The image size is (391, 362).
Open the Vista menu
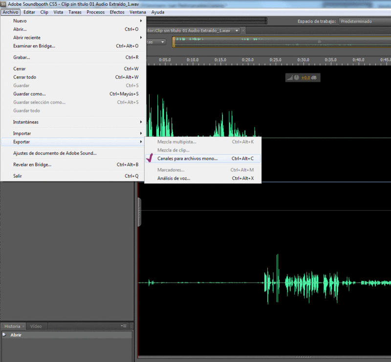tap(58, 12)
